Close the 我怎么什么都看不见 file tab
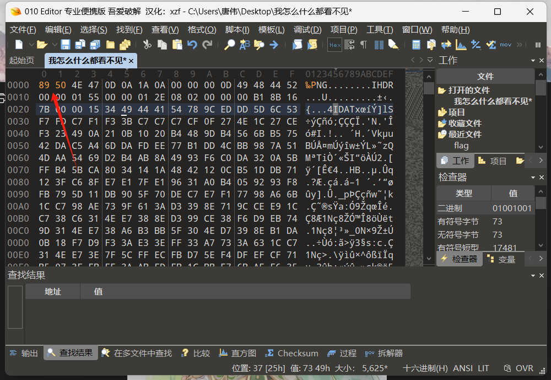551x380 pixels. [x=131, y=61]
